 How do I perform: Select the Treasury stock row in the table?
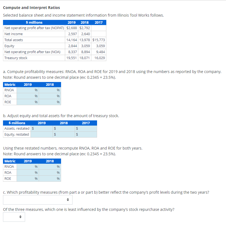(x=16, y=58)
